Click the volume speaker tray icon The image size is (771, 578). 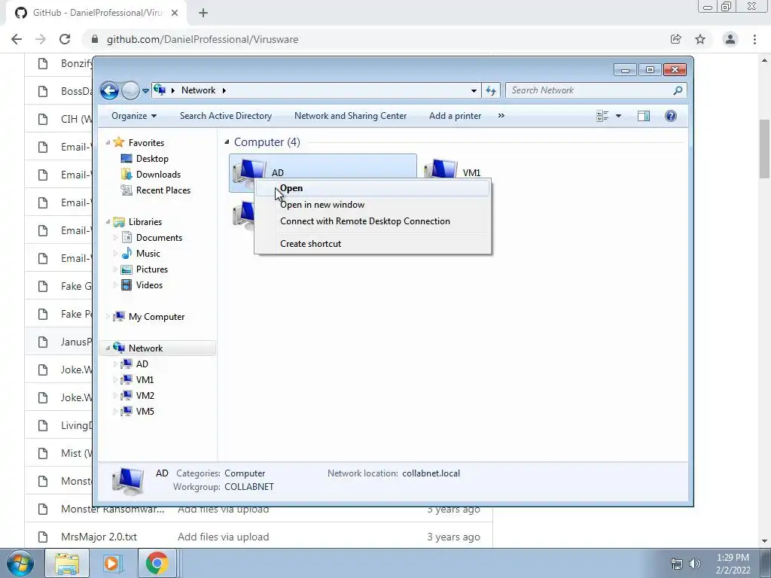pos(695,564)
